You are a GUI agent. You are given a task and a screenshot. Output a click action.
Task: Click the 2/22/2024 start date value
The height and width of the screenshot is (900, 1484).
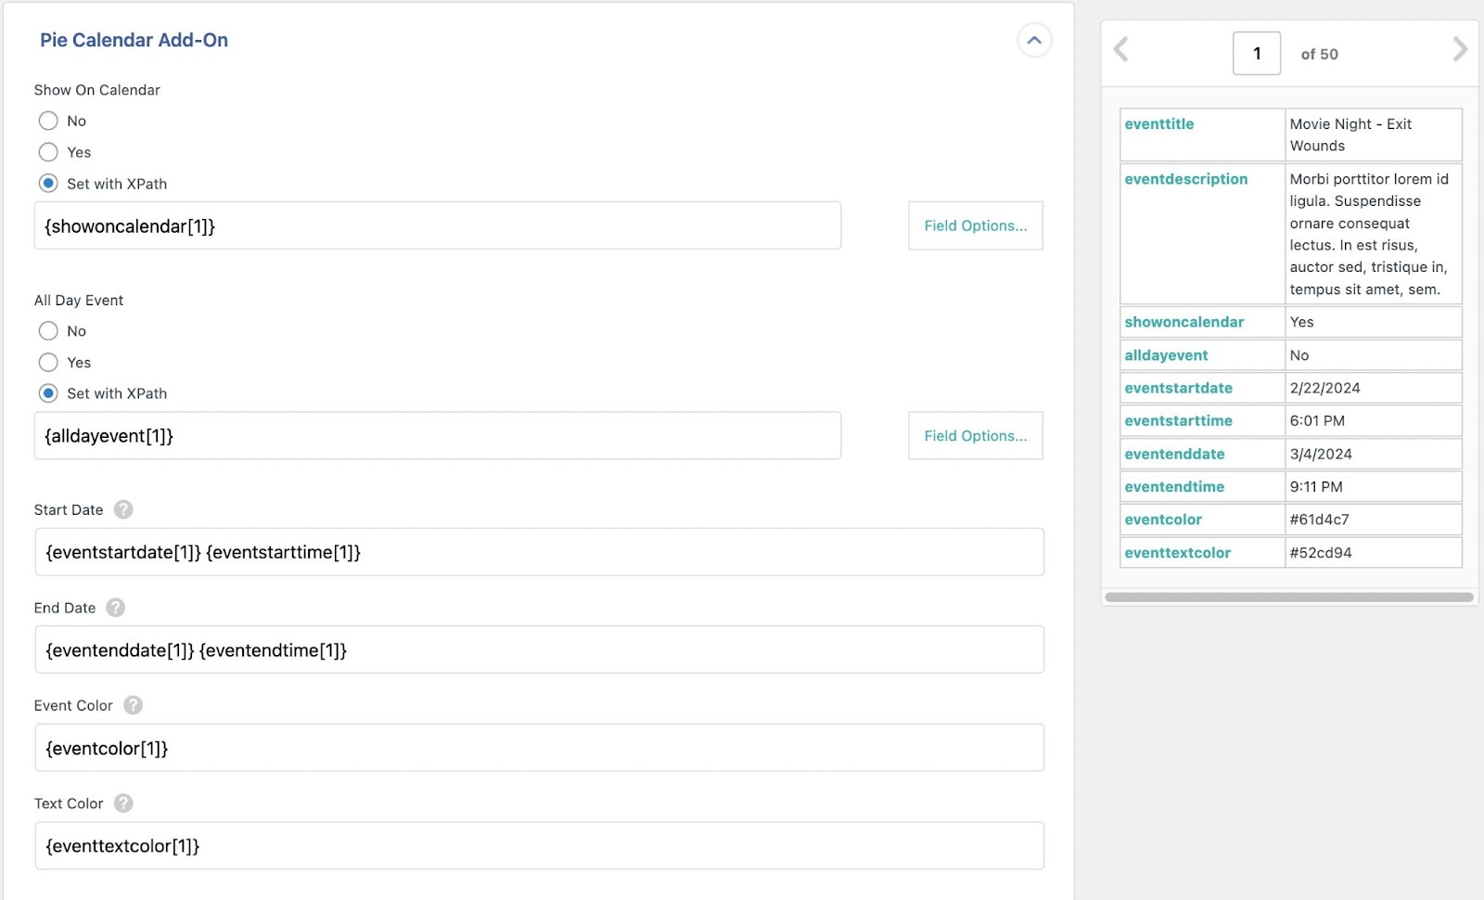coord(1325,388)
